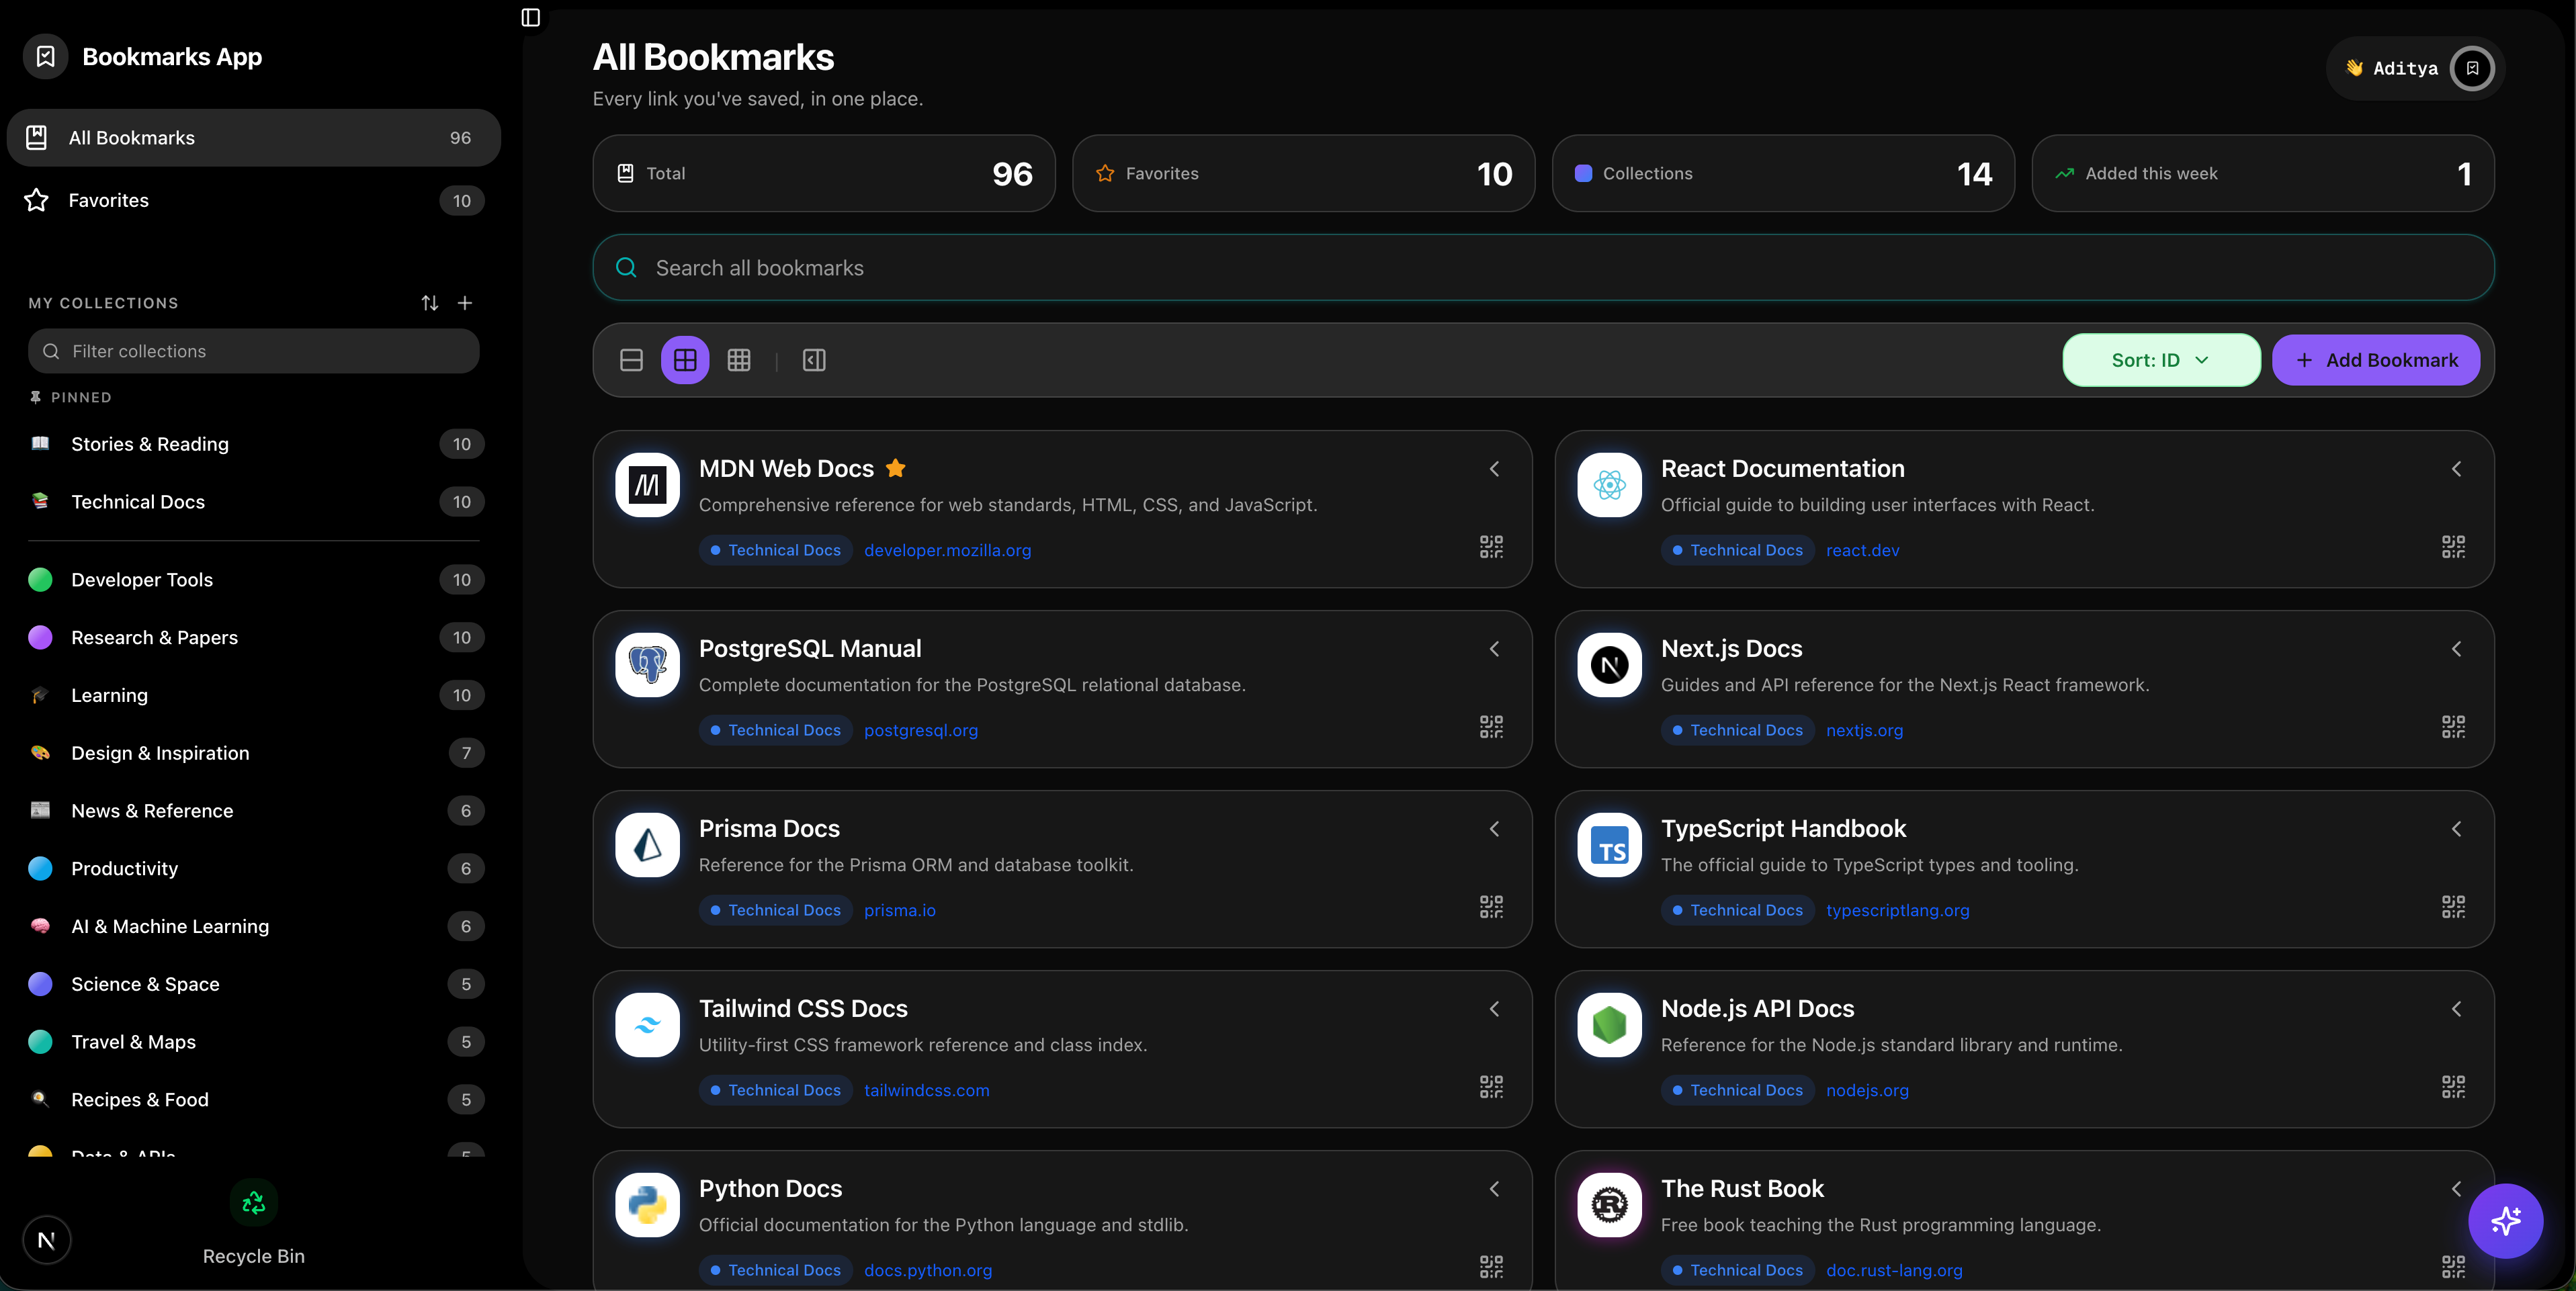The height and width of the screenshot is (1291, 2576).
Task: Show QR code for MDN Web Docs
Action: point(1491,547)
